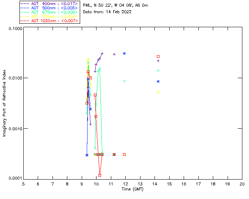
Task: Click the x-axis tick label 6
Action: pyautogui.click(x=38, y=184)
